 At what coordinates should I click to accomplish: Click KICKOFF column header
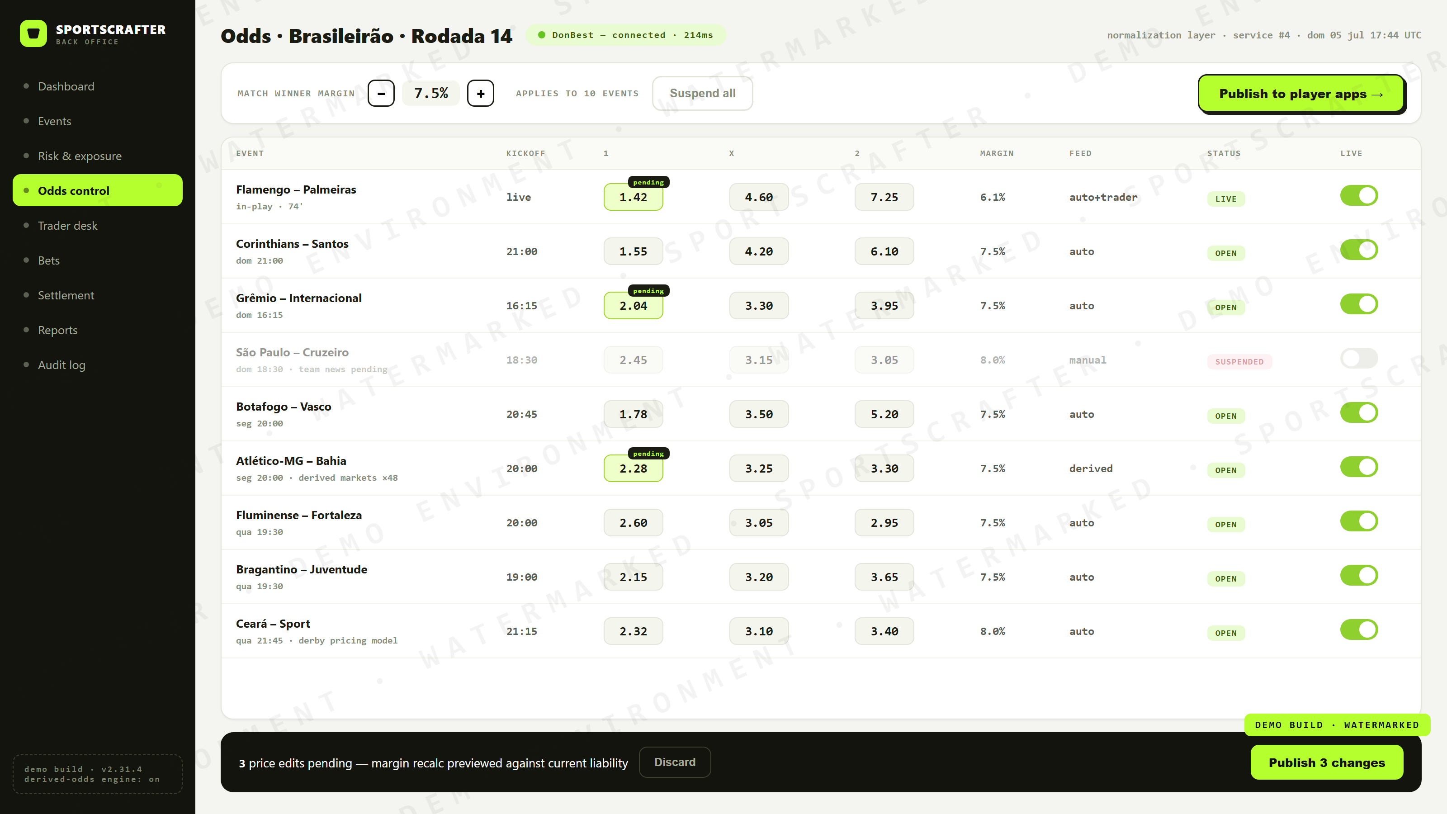click(x=525, y=153)
